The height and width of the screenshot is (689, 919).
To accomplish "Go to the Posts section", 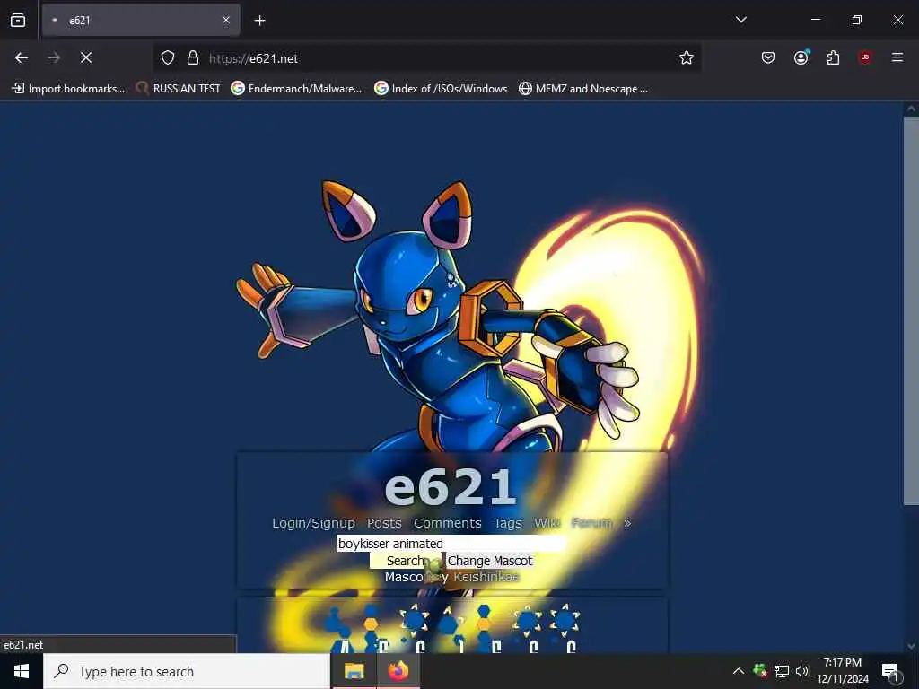I will (x=384, y=523).
